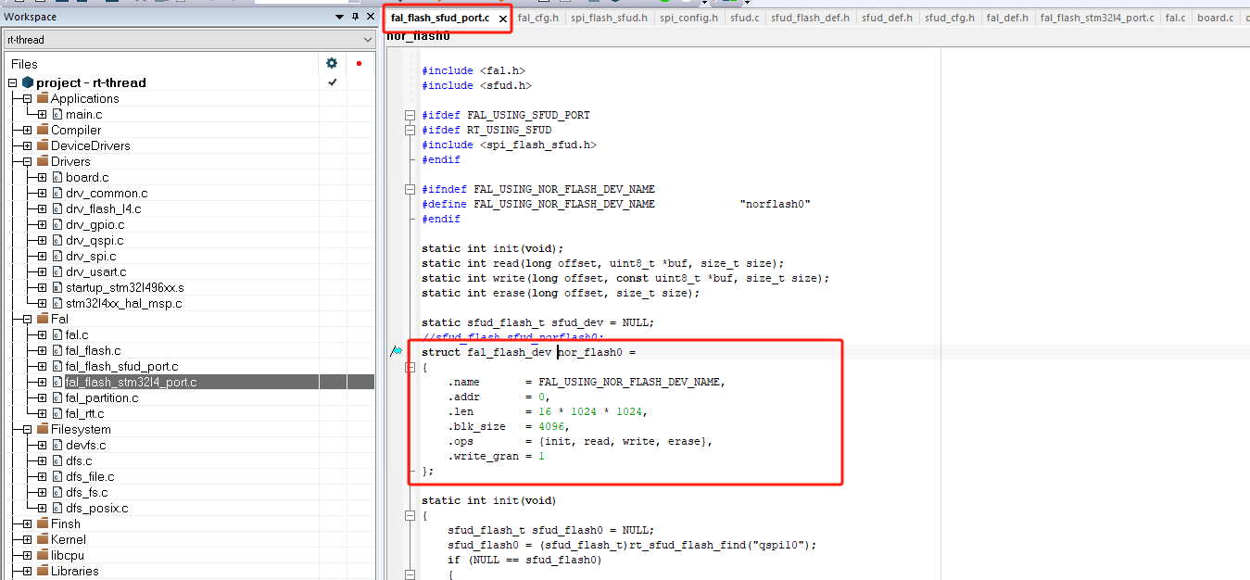The image size is (1250, 580).
Task: Select stm32l4xx_hal_msp.c in the file tree
Action: 124,303
